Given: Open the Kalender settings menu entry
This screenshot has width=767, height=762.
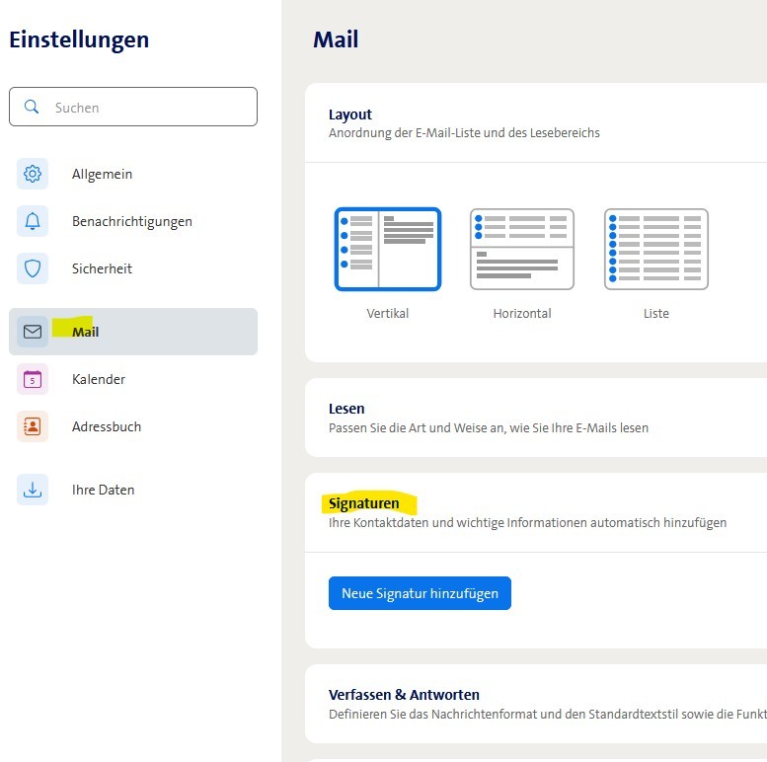Looking at the screenshot, I should click(99, 379).
